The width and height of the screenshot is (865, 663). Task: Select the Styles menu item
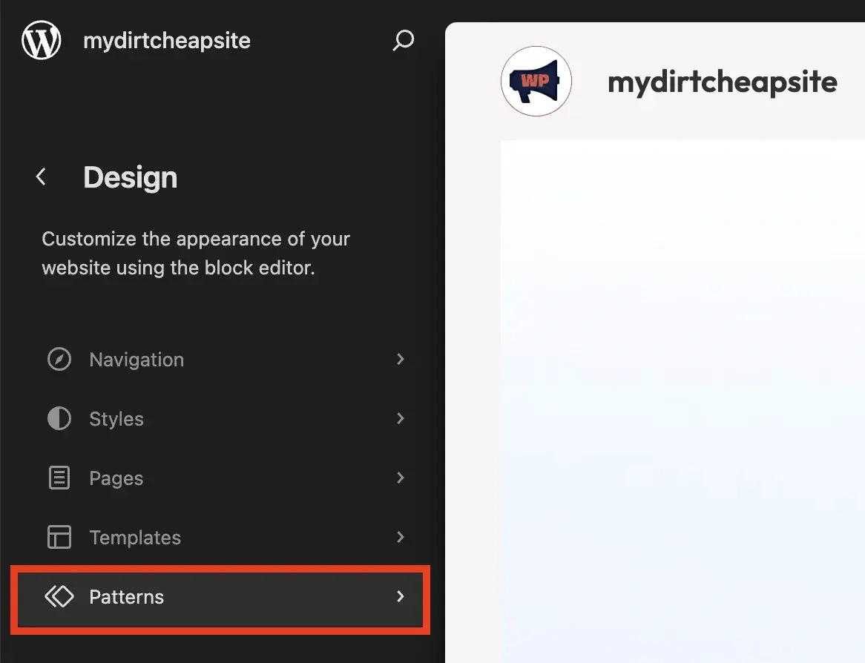[x=116, y=419]
